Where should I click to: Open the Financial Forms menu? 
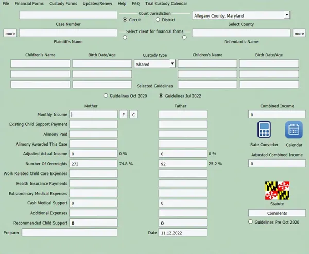pyautogui.click(x=29, y=4)
